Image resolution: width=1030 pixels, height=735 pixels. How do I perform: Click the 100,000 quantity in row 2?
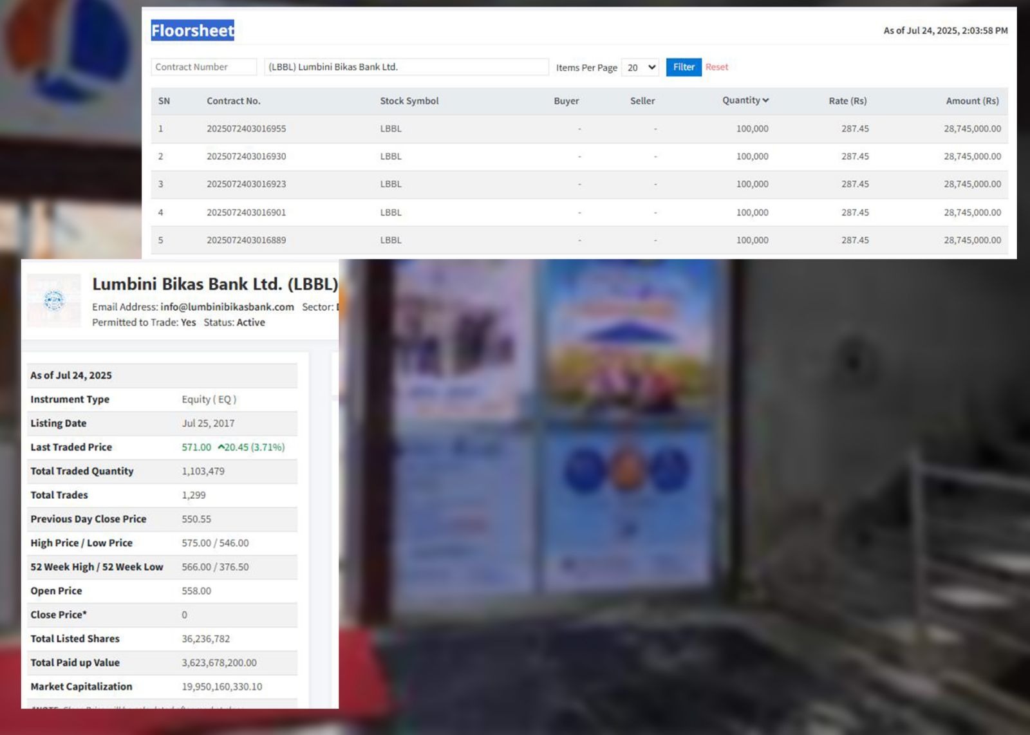coord(753,156)
